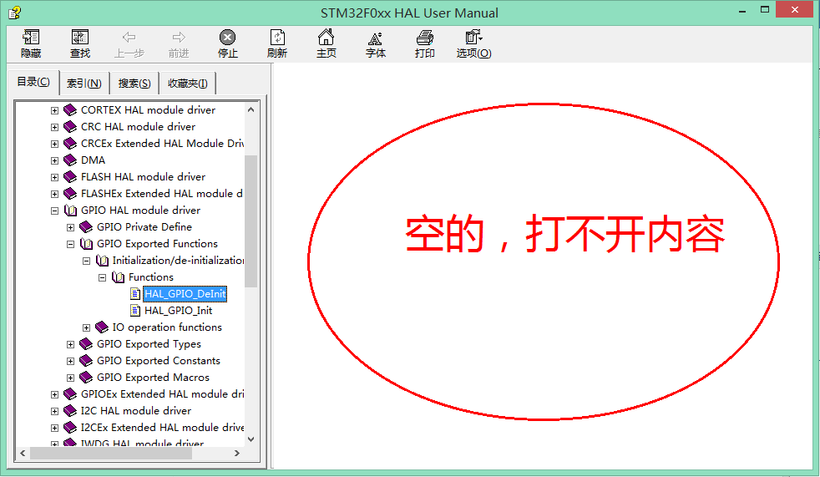The image size is (820, 477).
Task: Expand CORTEX HAL module driver node
Action: click(x=54, y=110)
